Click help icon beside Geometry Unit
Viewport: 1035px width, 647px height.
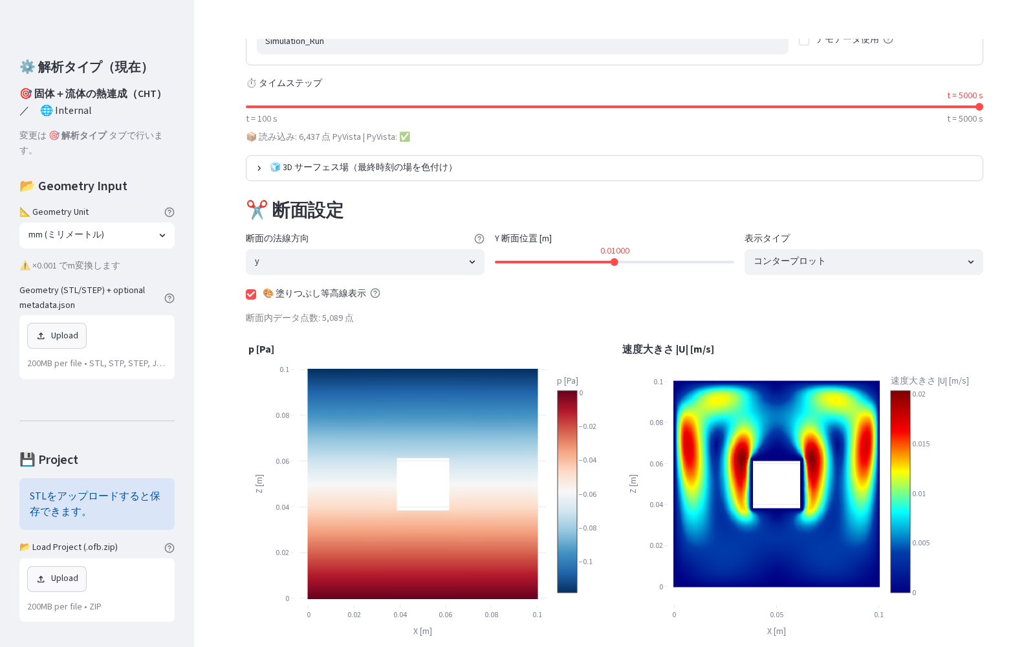pos(169,212)
